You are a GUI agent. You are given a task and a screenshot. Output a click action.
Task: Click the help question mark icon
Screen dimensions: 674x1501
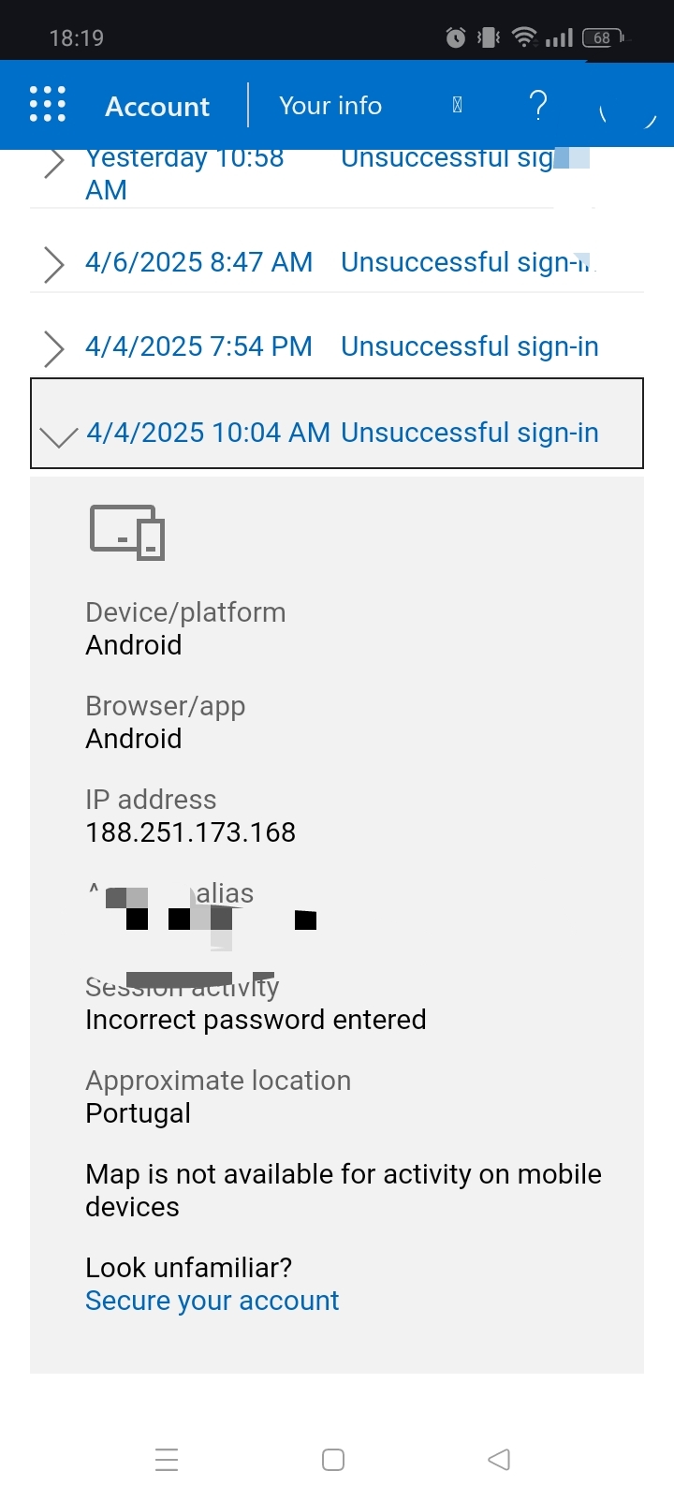pyautogui.click(x=537, y=105)
